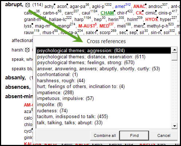Click the amet remedy in blue
Screen dimensions: 181x146
123,6
